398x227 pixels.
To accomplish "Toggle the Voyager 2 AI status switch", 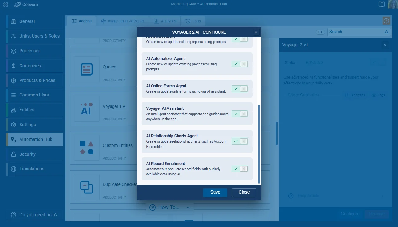I will [x=378, y=62].
